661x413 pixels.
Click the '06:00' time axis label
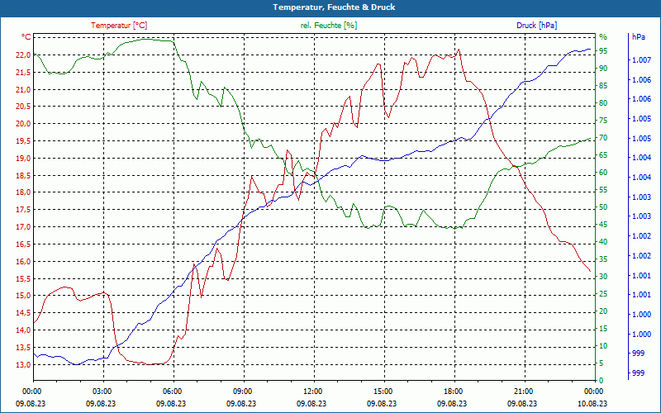pos(171,392)
